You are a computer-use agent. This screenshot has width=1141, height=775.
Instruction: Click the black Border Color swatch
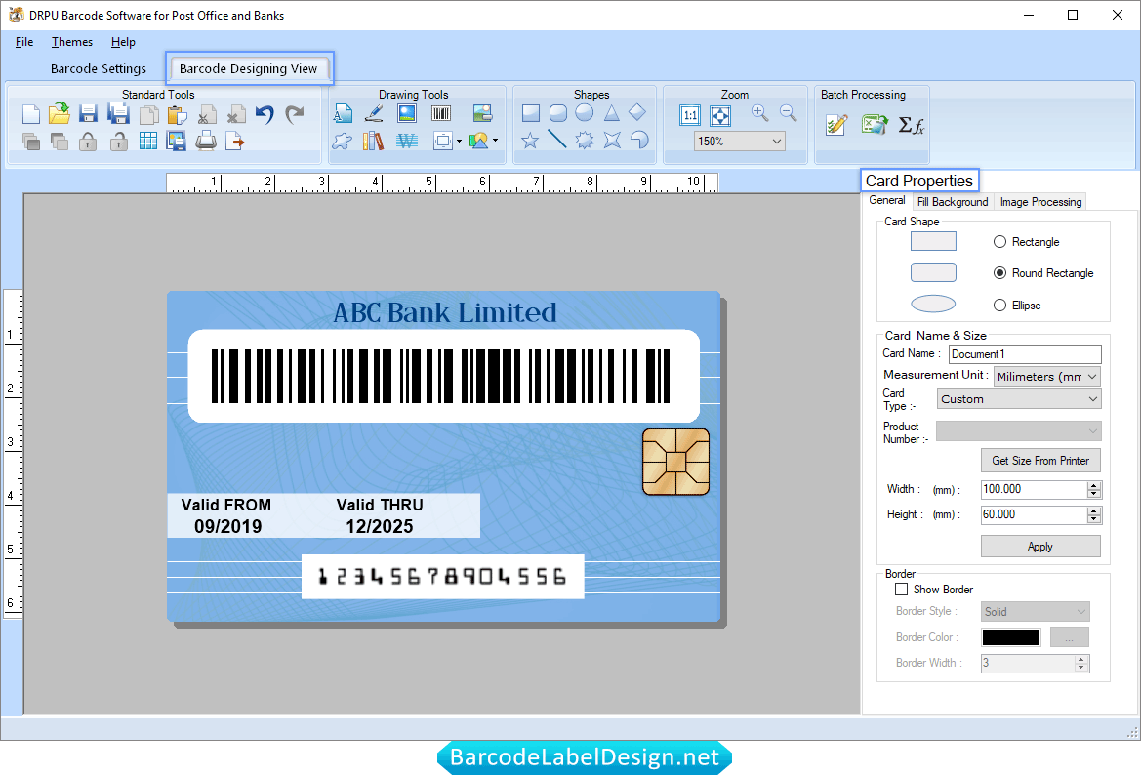1011,637
